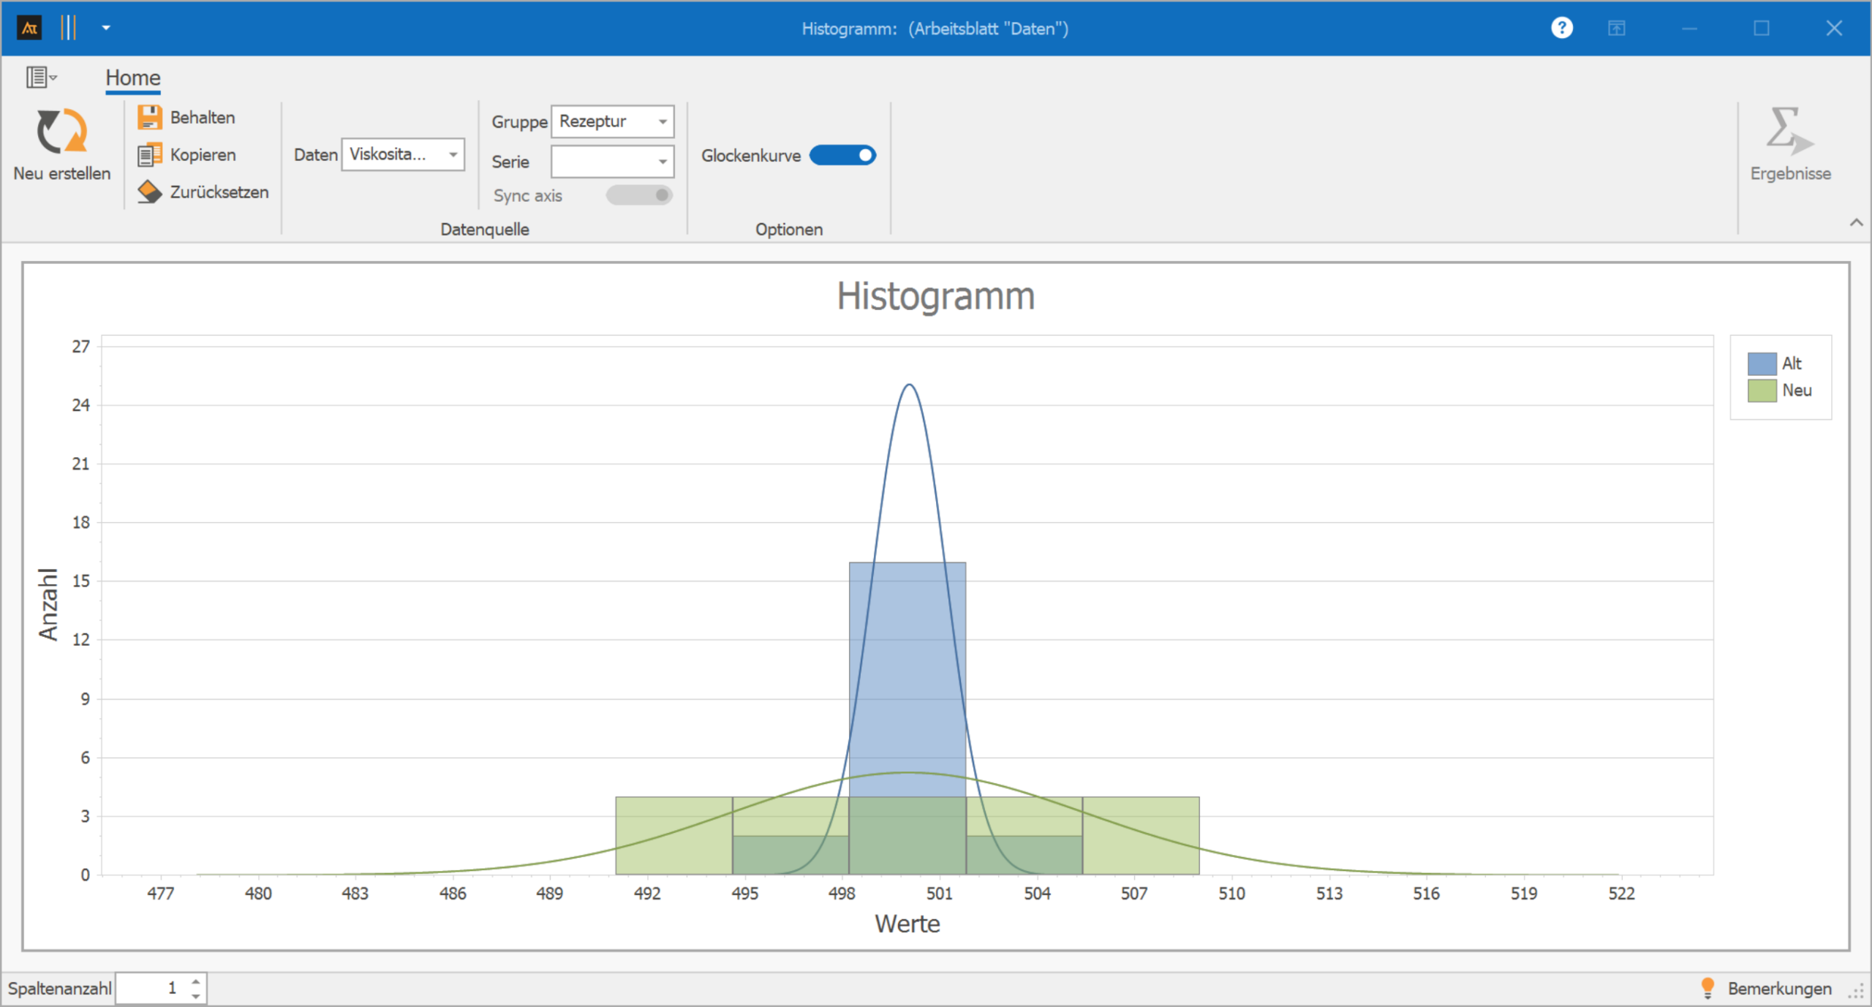This screenshot has height=1007, width=1872.
Task: Select the Home ribbon tab
Action: tap(132, 78)
